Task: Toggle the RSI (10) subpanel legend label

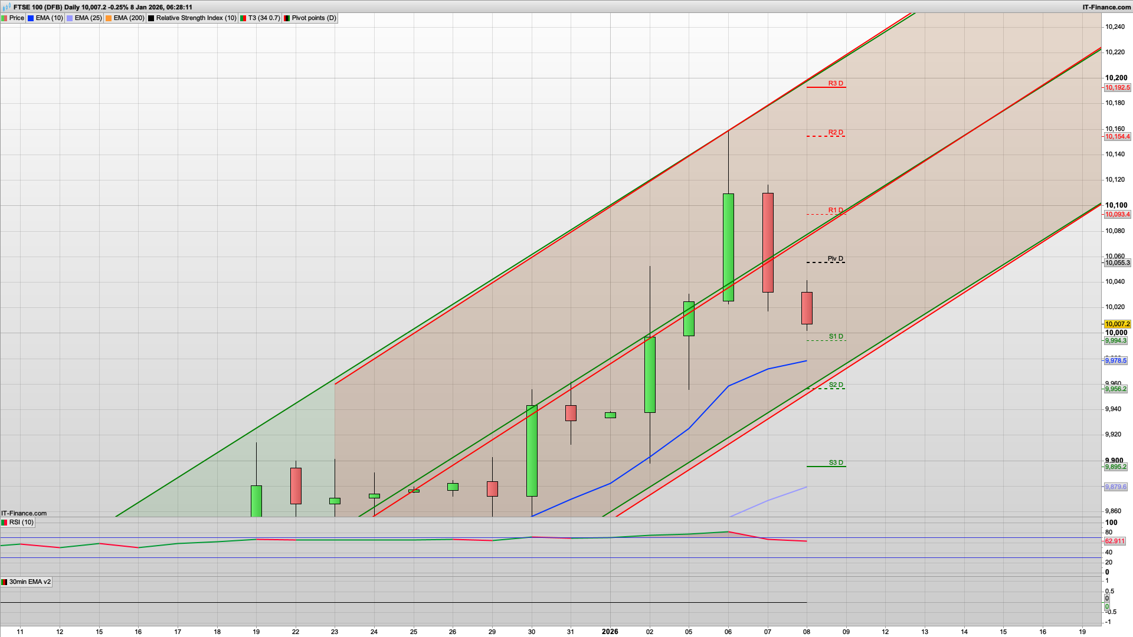Action: [22, 522]
